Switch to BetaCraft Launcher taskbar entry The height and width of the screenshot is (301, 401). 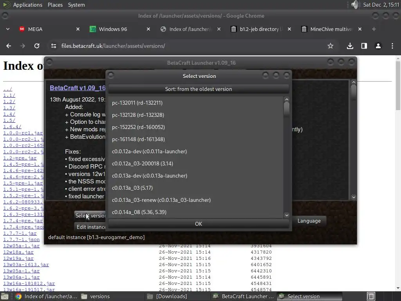[x=244, y=296]
